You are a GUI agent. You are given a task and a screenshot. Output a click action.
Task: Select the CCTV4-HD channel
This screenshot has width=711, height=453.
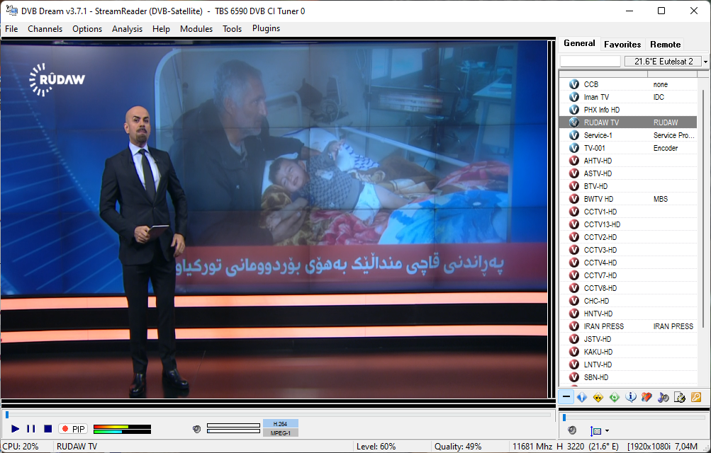(x=628, y=263)
